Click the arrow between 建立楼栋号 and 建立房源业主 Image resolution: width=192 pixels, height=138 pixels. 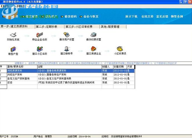coord(80,51)
